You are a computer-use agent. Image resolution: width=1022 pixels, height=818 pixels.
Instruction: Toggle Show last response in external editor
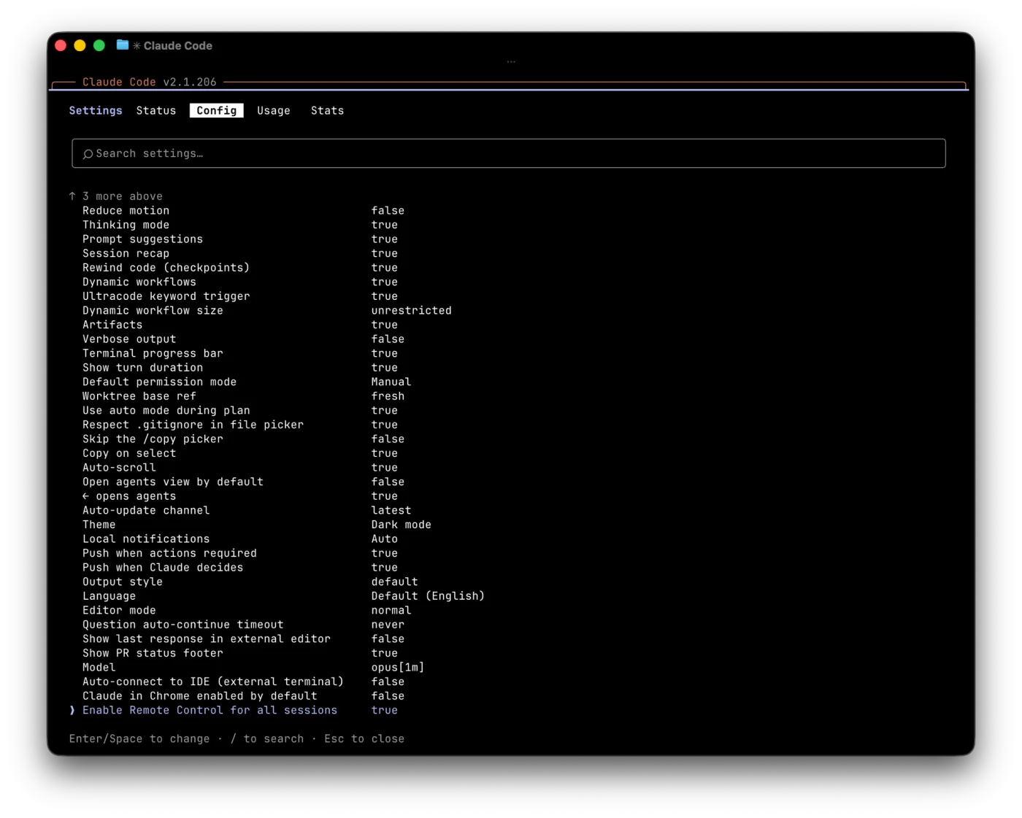click(243, 639)
